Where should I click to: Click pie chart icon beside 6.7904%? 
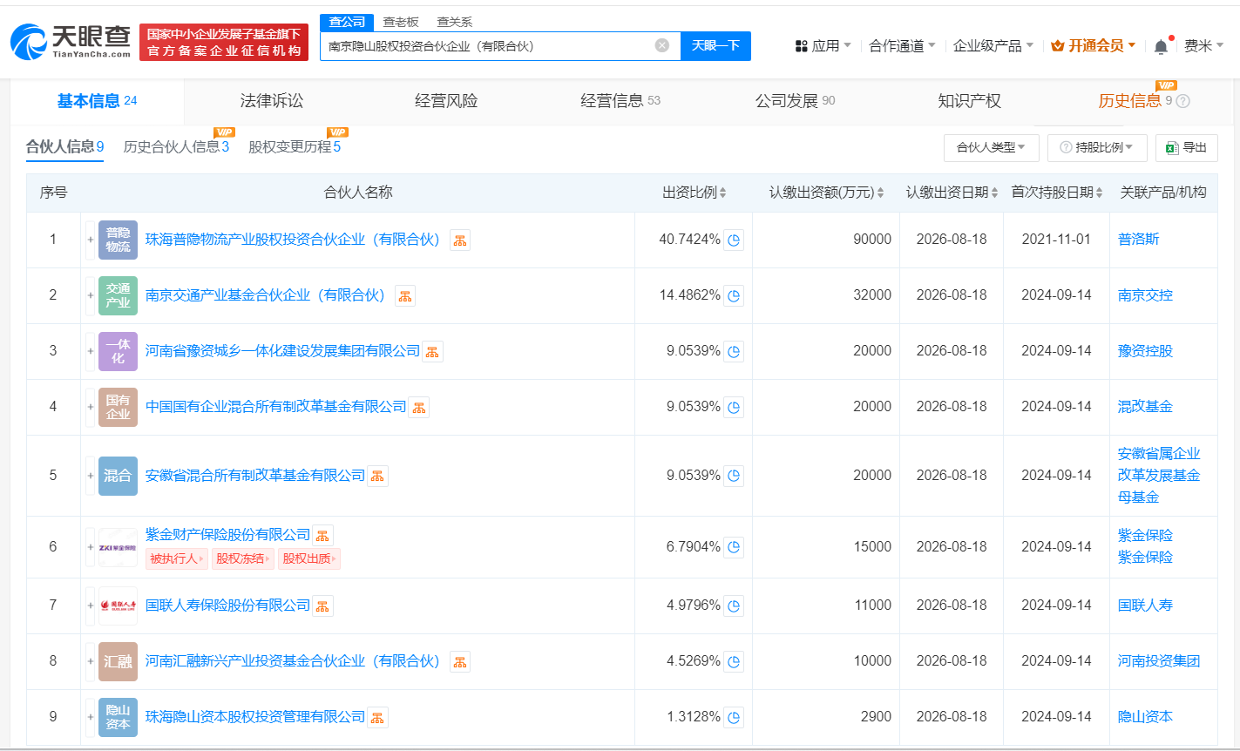734,547
